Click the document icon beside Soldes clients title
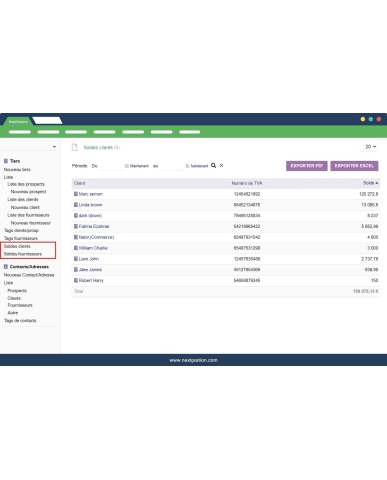387x480 pixels. pyautogui.click(x=75, y=147)
